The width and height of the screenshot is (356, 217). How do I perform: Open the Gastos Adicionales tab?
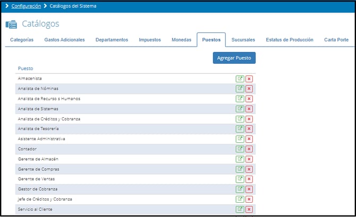click(64, 40)
